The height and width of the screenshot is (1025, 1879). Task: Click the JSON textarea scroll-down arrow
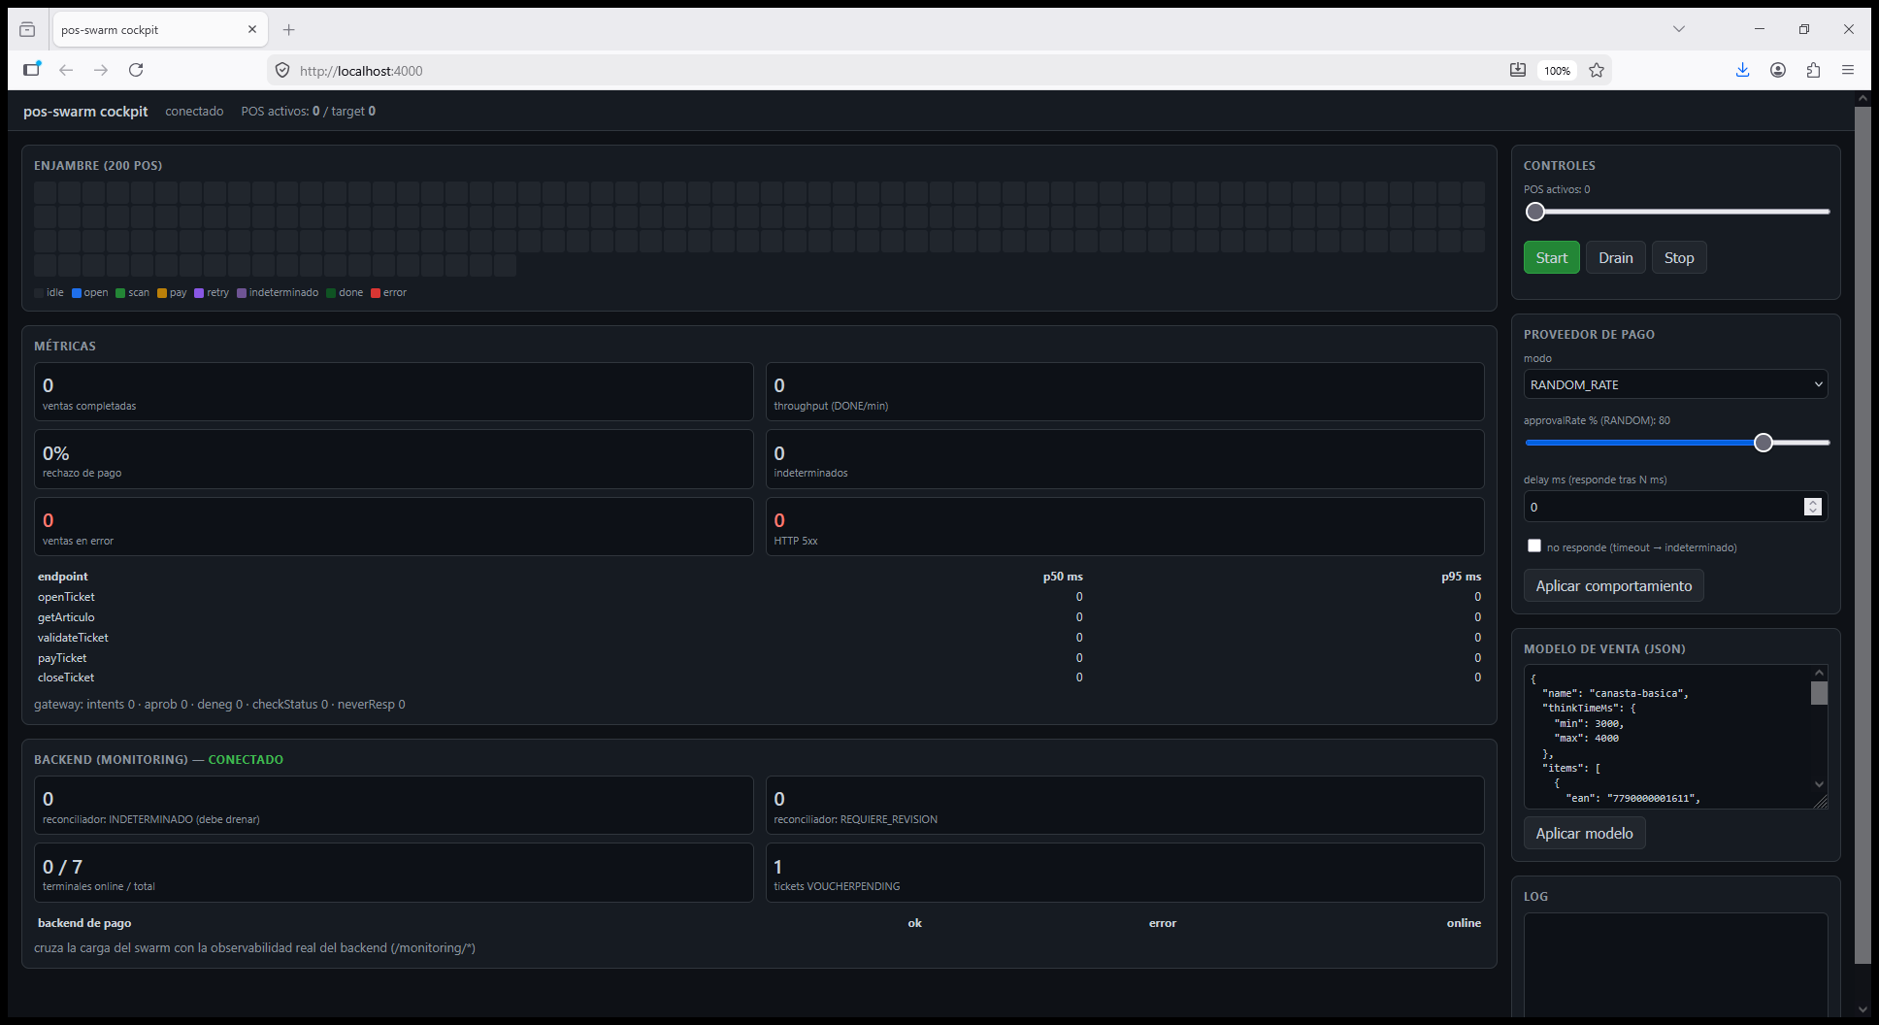pos(1819,784)
